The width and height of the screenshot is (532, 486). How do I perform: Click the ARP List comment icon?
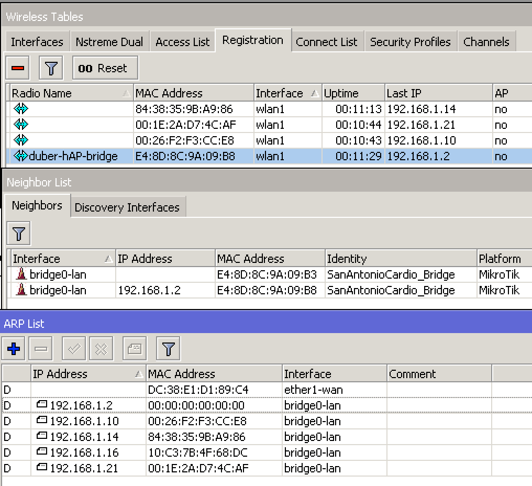(x=135, y=349)
